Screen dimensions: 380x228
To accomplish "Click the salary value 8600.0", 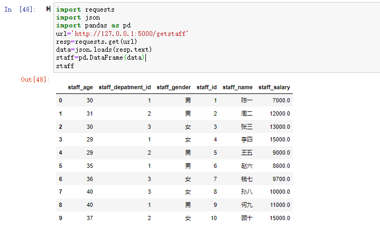I will point(281,166).
